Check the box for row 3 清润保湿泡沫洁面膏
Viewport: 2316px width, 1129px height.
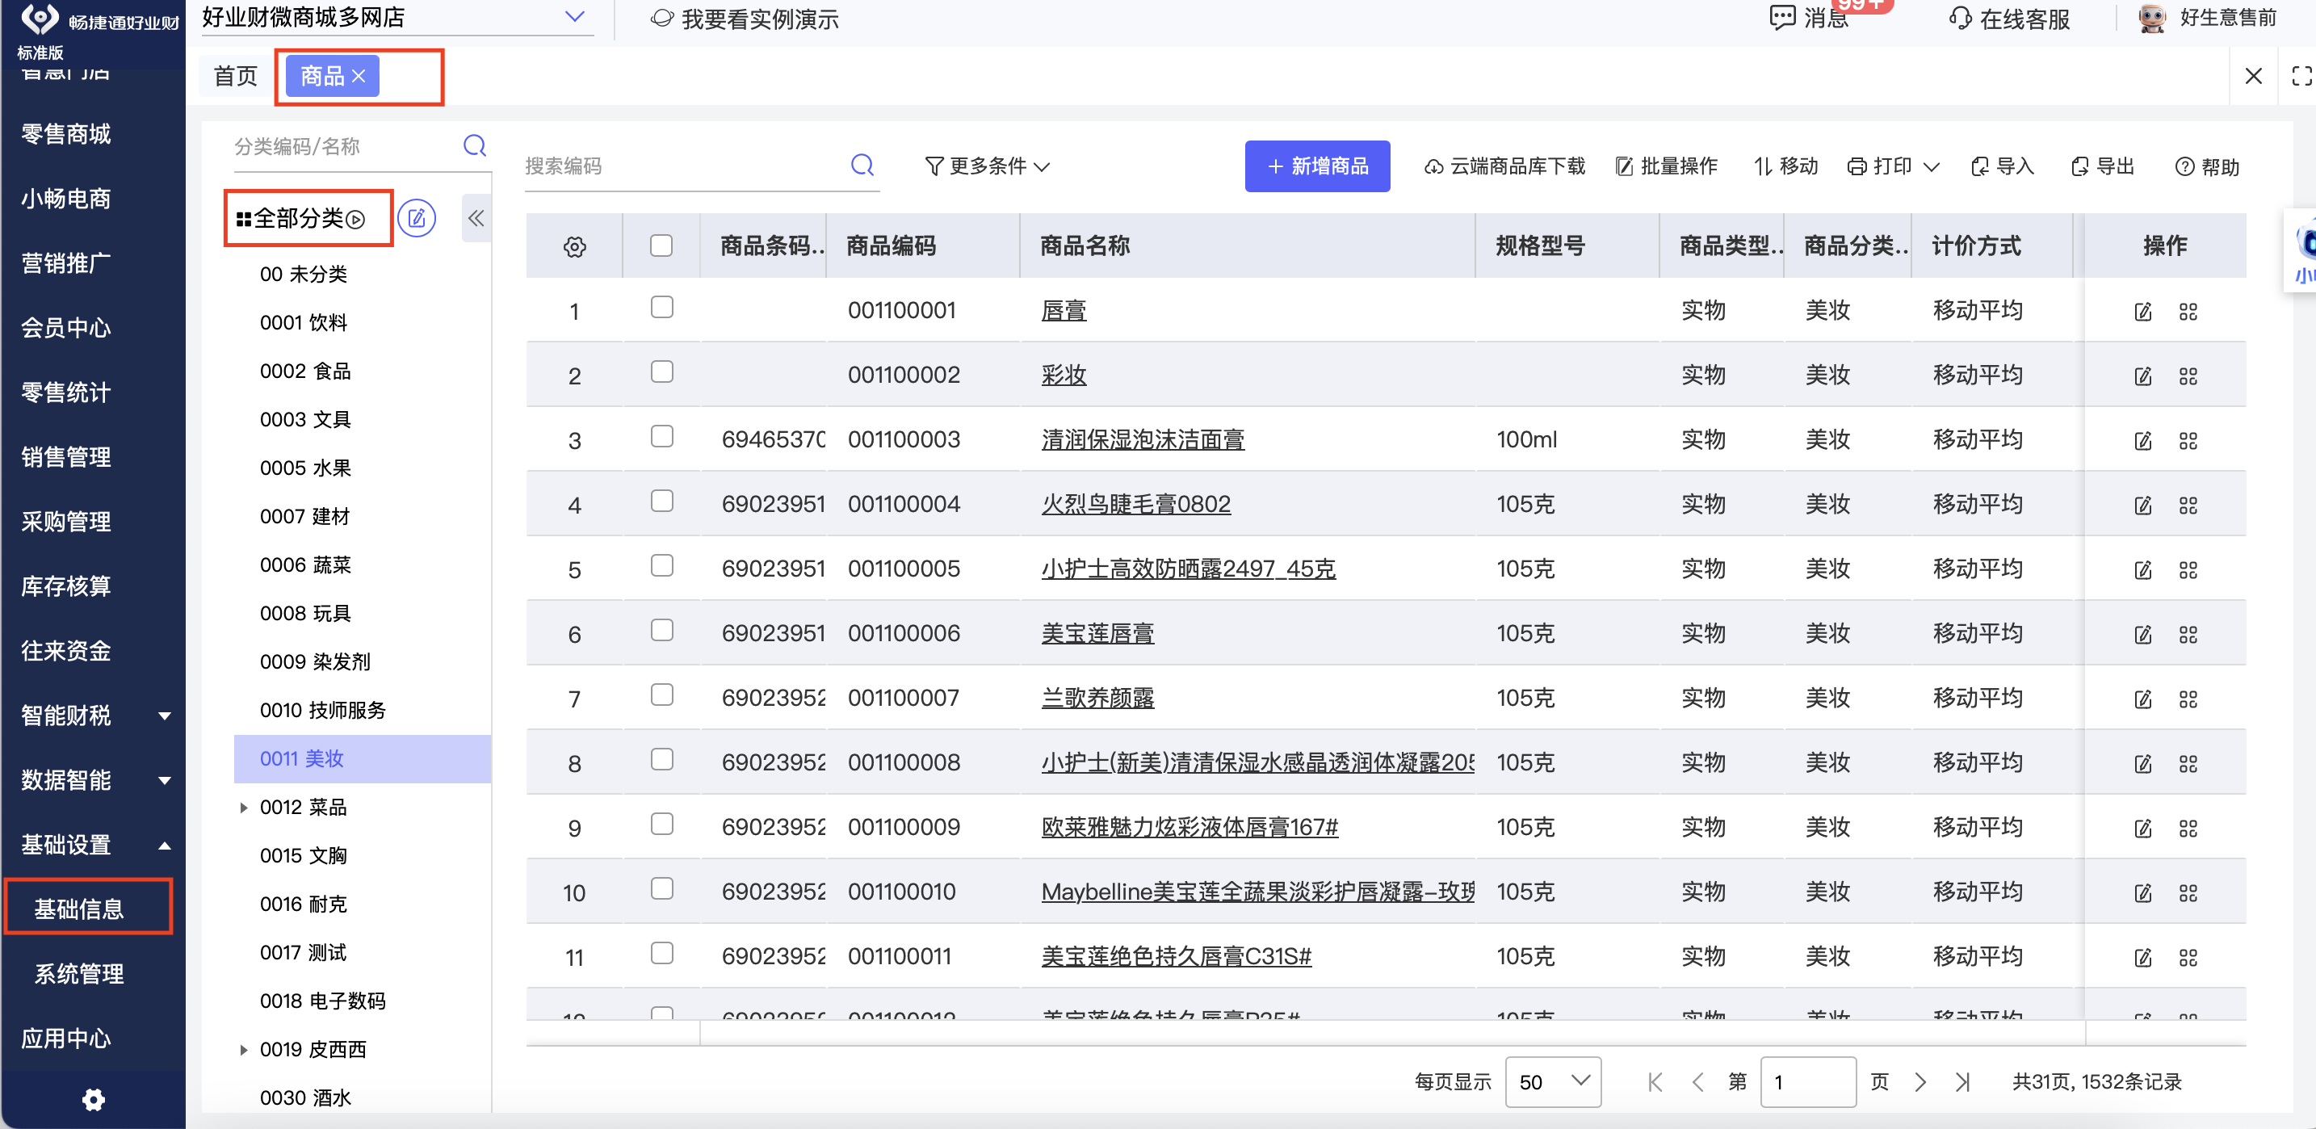[661, 437]
